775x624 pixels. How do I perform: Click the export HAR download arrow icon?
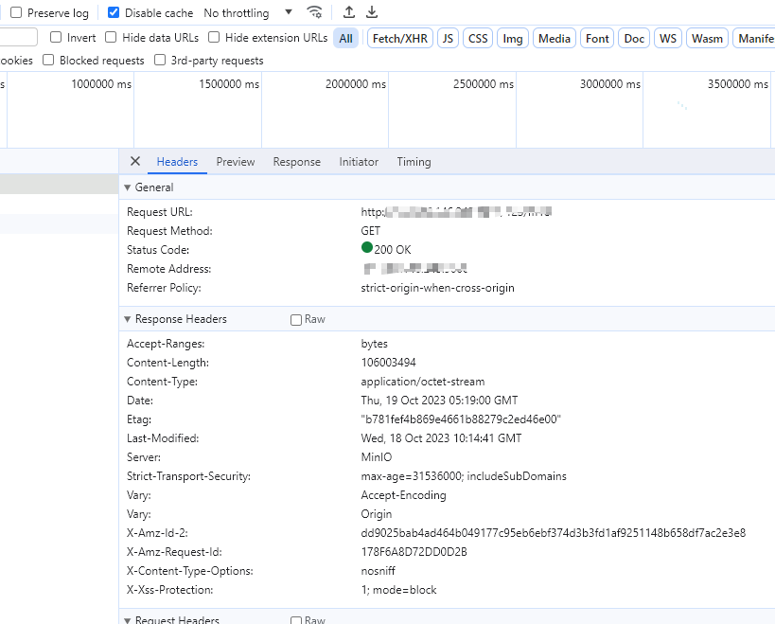pos(372,12)
